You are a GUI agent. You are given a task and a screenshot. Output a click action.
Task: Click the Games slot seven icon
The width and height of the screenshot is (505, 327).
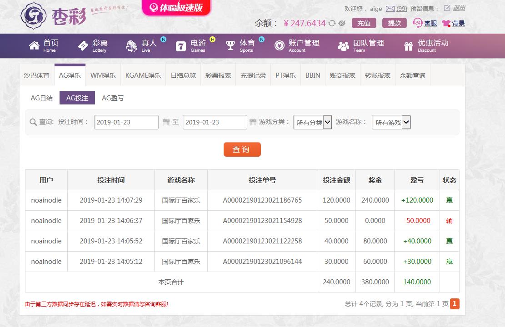pyautogui.click(x=181, y=46)
